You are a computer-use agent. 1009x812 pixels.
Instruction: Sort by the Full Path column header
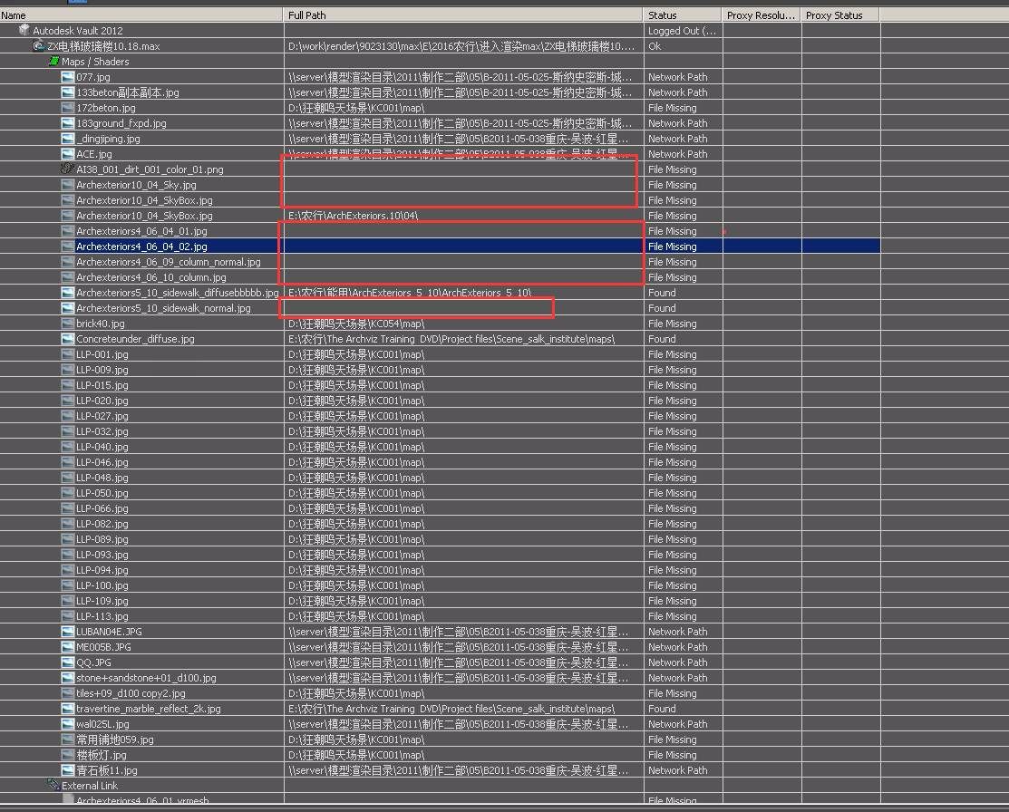[462, 14]
